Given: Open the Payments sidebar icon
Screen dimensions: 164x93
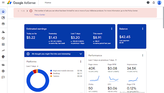Looking at the screenshot, I should coord(3,65).
